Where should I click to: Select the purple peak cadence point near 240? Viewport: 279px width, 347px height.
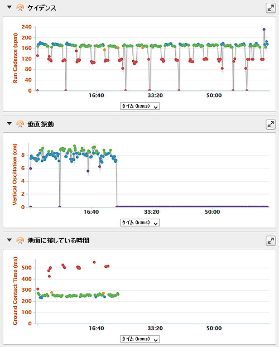pos(264,29)
